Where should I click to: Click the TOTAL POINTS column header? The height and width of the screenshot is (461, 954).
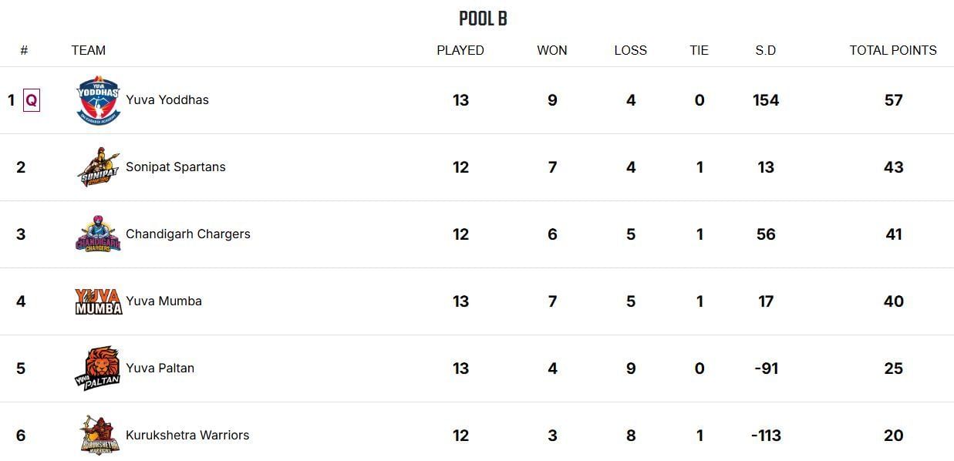point(893,50)
